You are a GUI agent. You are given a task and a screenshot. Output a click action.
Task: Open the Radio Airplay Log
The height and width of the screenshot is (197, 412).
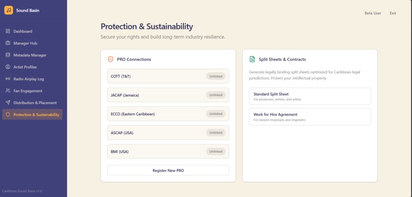(x=32, y=79)
